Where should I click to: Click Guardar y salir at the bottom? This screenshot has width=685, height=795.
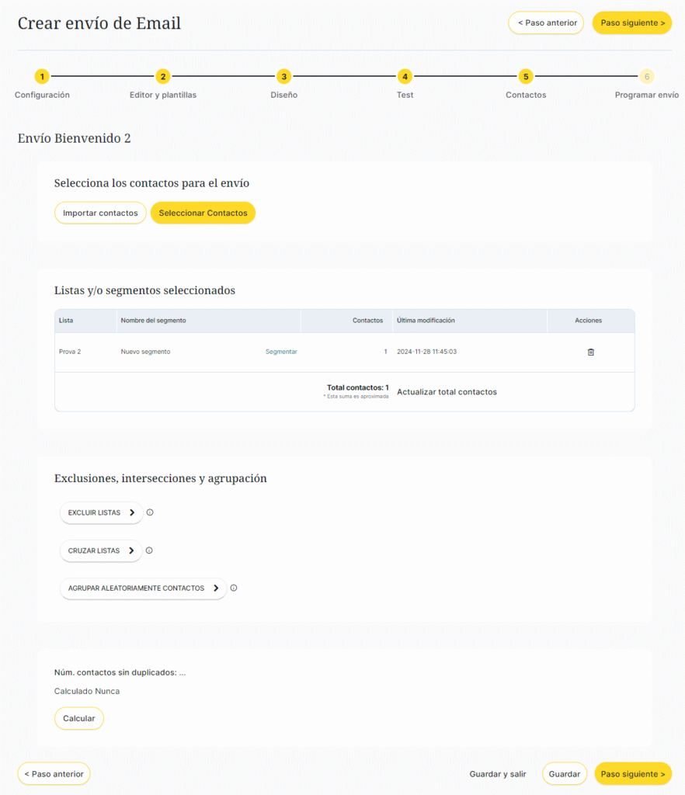498,774
